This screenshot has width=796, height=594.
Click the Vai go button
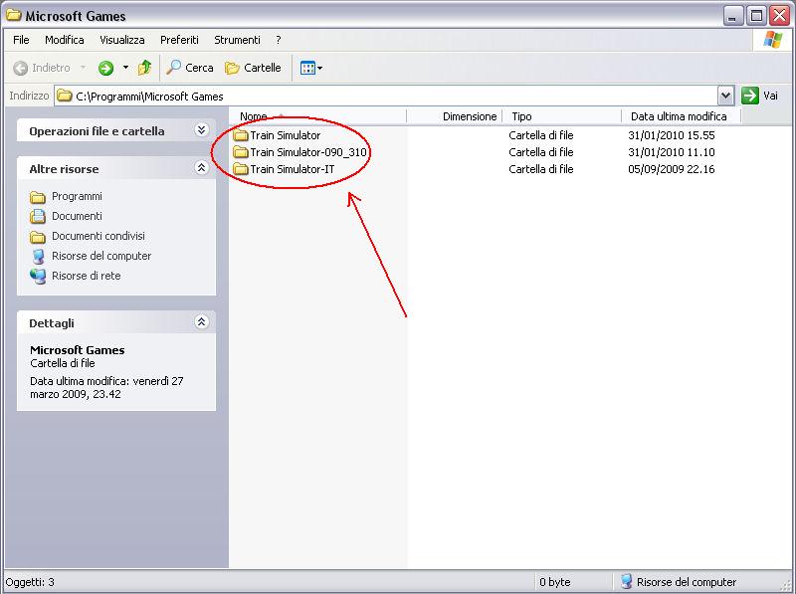pyautogui.click(x=759, y=96)
